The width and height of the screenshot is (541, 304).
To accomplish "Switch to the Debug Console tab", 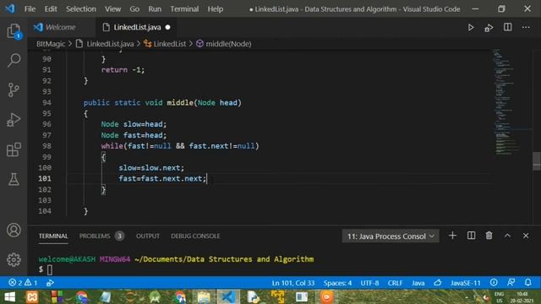I will click(195, 236).
